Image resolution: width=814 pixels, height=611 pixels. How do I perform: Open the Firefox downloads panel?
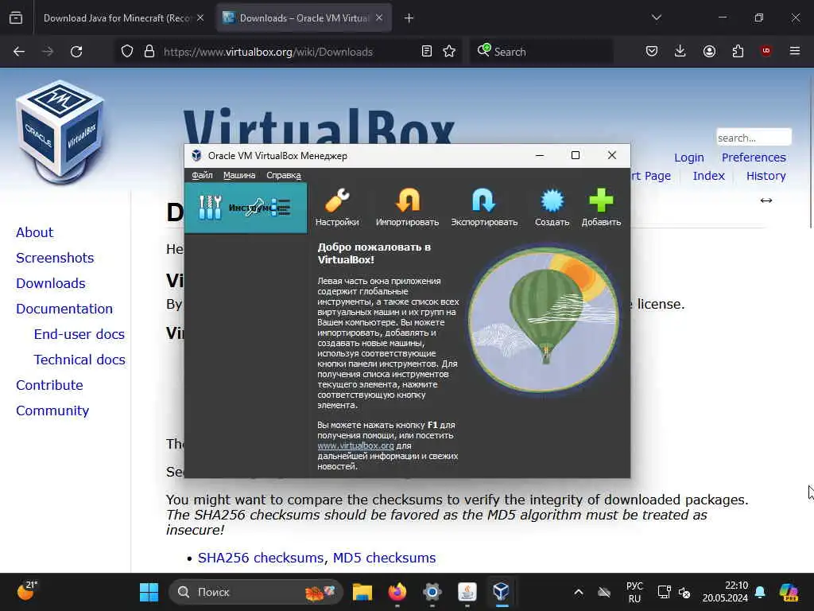click(x=680, y=52)
